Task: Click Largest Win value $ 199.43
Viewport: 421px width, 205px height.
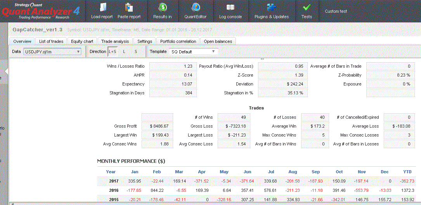Action: coord(157,135)
